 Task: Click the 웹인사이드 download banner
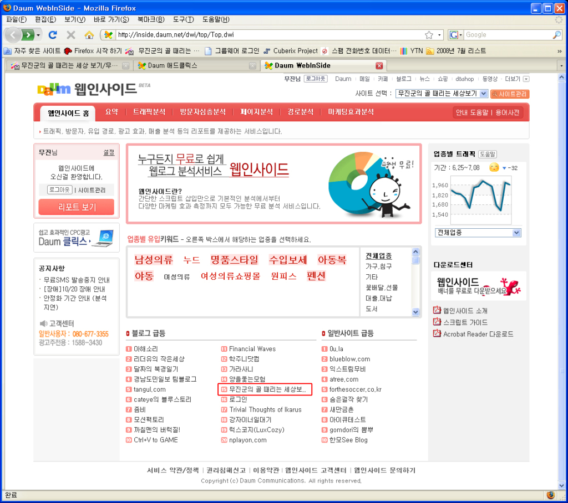pos(479,286)
